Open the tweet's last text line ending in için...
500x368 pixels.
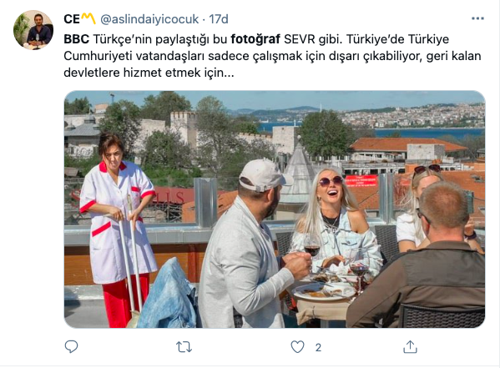click(149, 73)
